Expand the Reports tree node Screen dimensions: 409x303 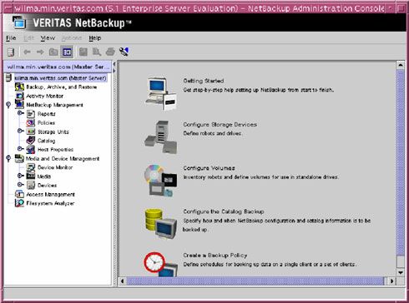20,113
